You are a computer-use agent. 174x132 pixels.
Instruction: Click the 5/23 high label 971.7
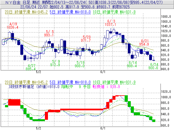point(86,40)
